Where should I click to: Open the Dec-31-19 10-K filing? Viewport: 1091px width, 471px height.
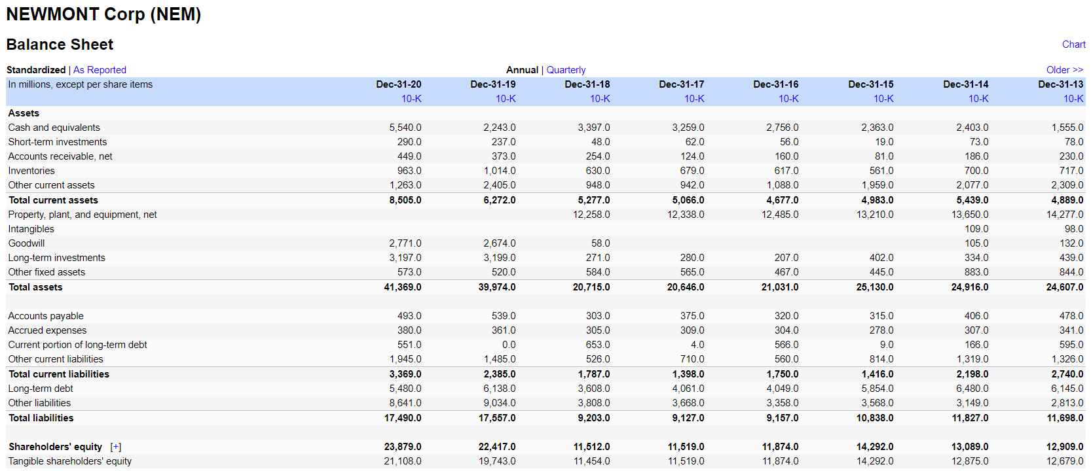point(506,99)
